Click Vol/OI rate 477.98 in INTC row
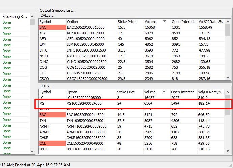This screenshot has height=168, width=233. click(x=205, y=50)
